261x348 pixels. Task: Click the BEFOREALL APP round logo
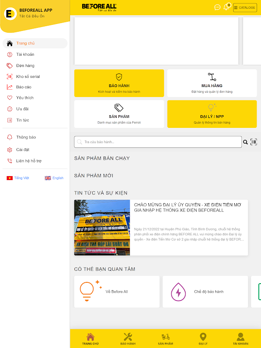click(x=10, y=14)
